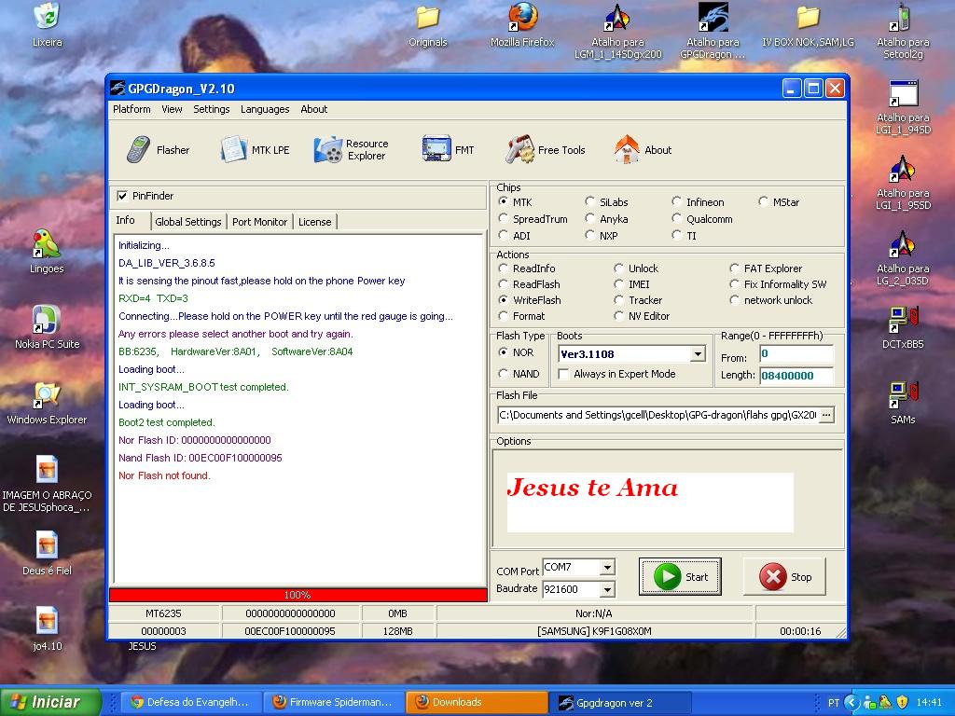Click the Start button
955x716 pixels.
click(x=680, y=576)
